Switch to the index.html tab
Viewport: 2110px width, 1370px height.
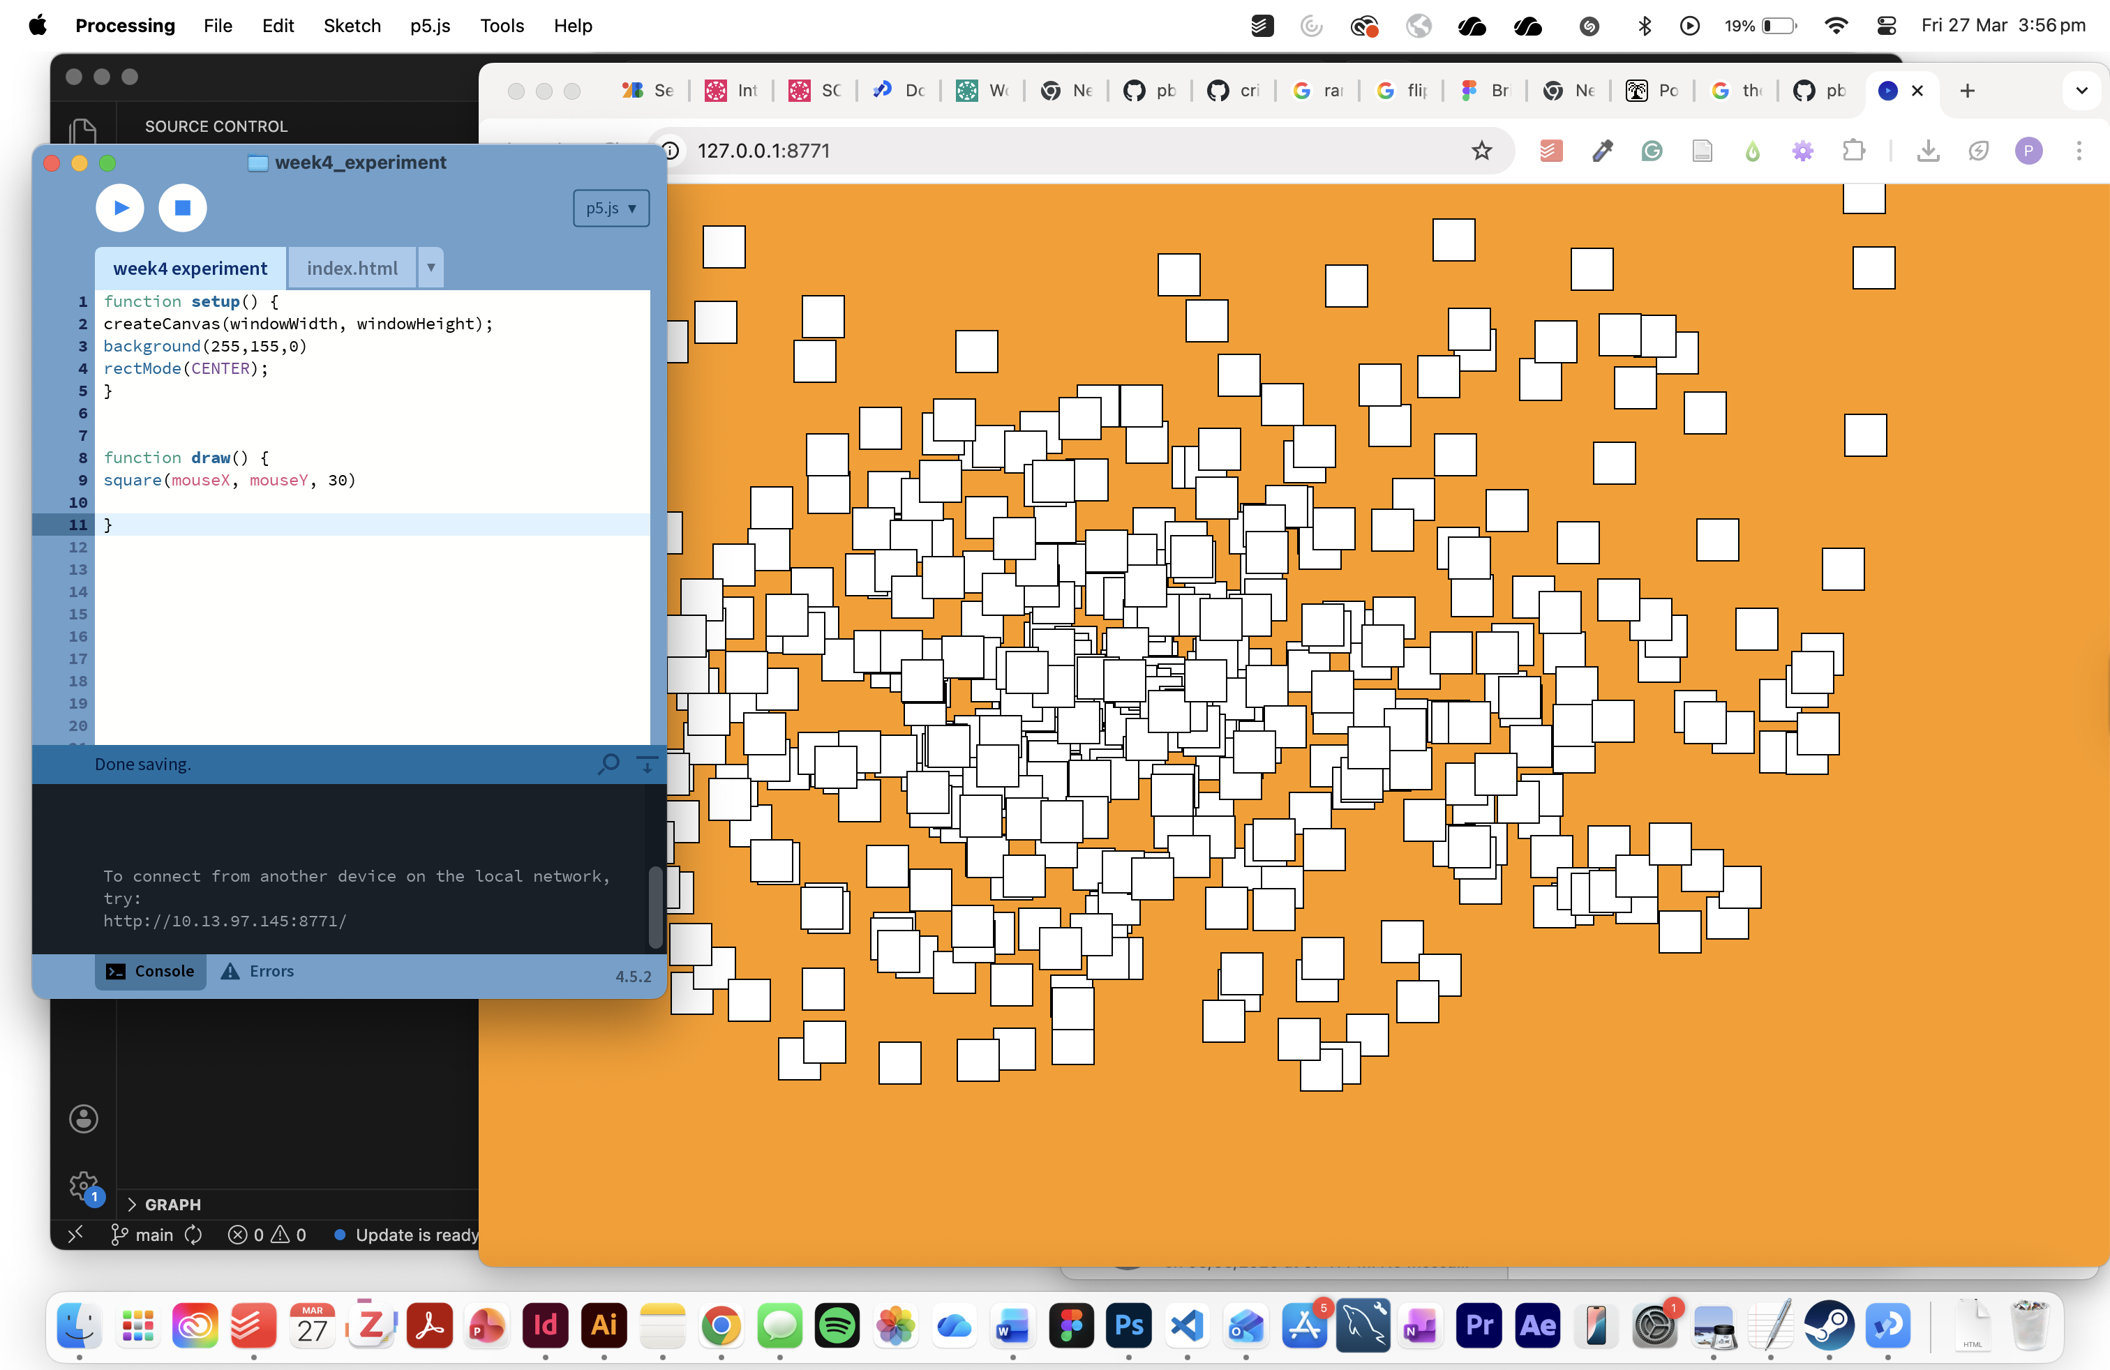351,269
